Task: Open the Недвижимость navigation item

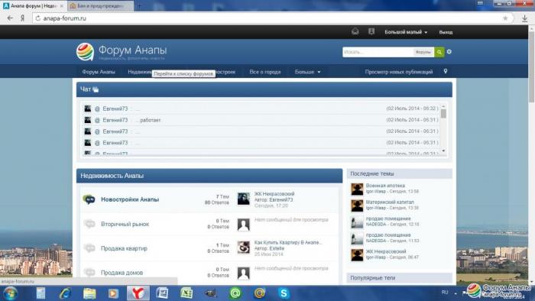Action: point(140,72)
